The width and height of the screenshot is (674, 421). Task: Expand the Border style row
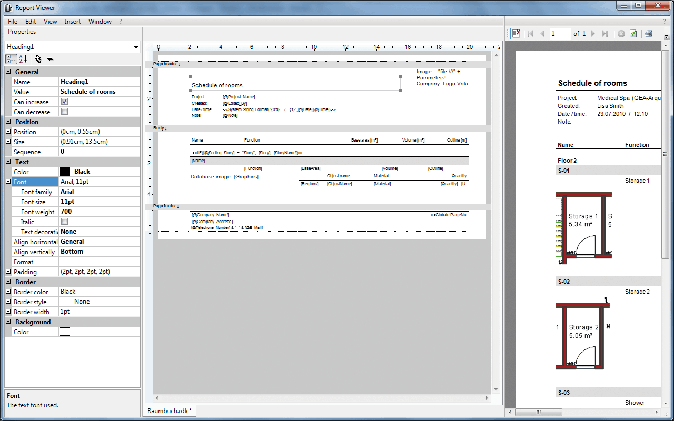(8, 302)
